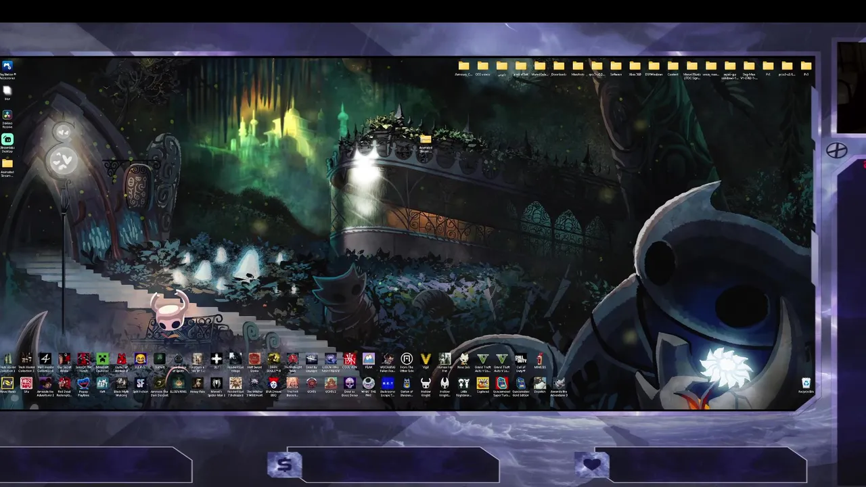
Task: Open the Content folder
Action: tap(673, 68)
